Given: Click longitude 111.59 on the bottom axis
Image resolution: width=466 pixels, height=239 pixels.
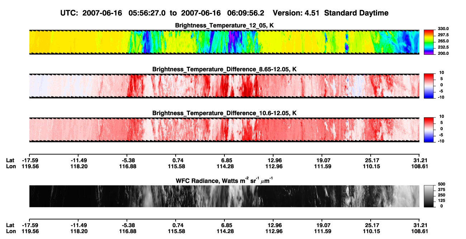Looking at the screenshot, I should (x=322, y=231).
